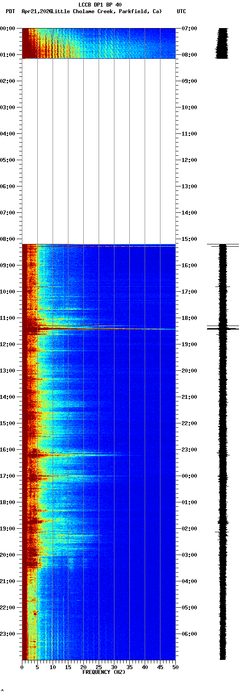Image resolution: width=242 pixels, height=695 pixels.
Task: Select the 23:00 label on PDT axis
Action: coord(8,634)
